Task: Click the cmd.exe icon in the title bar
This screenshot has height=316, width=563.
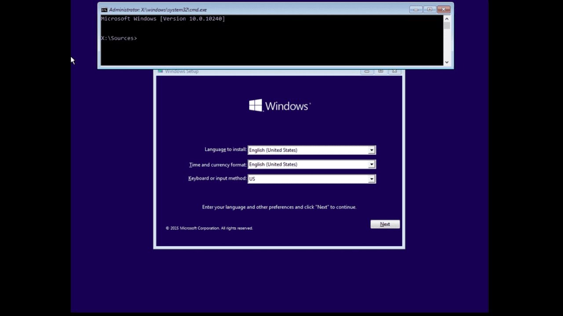Action: pyautogui.click(x=104, y=9)
